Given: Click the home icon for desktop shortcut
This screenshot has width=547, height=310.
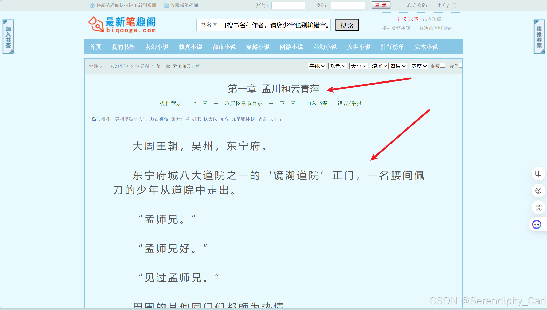Looking at the screenshot, I should pos(92,5).
